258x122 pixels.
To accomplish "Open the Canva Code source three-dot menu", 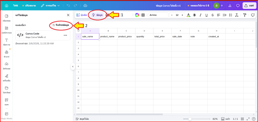I will [x=66, y=35].
